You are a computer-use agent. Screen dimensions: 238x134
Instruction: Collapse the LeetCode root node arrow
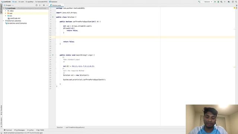point(4,8)
